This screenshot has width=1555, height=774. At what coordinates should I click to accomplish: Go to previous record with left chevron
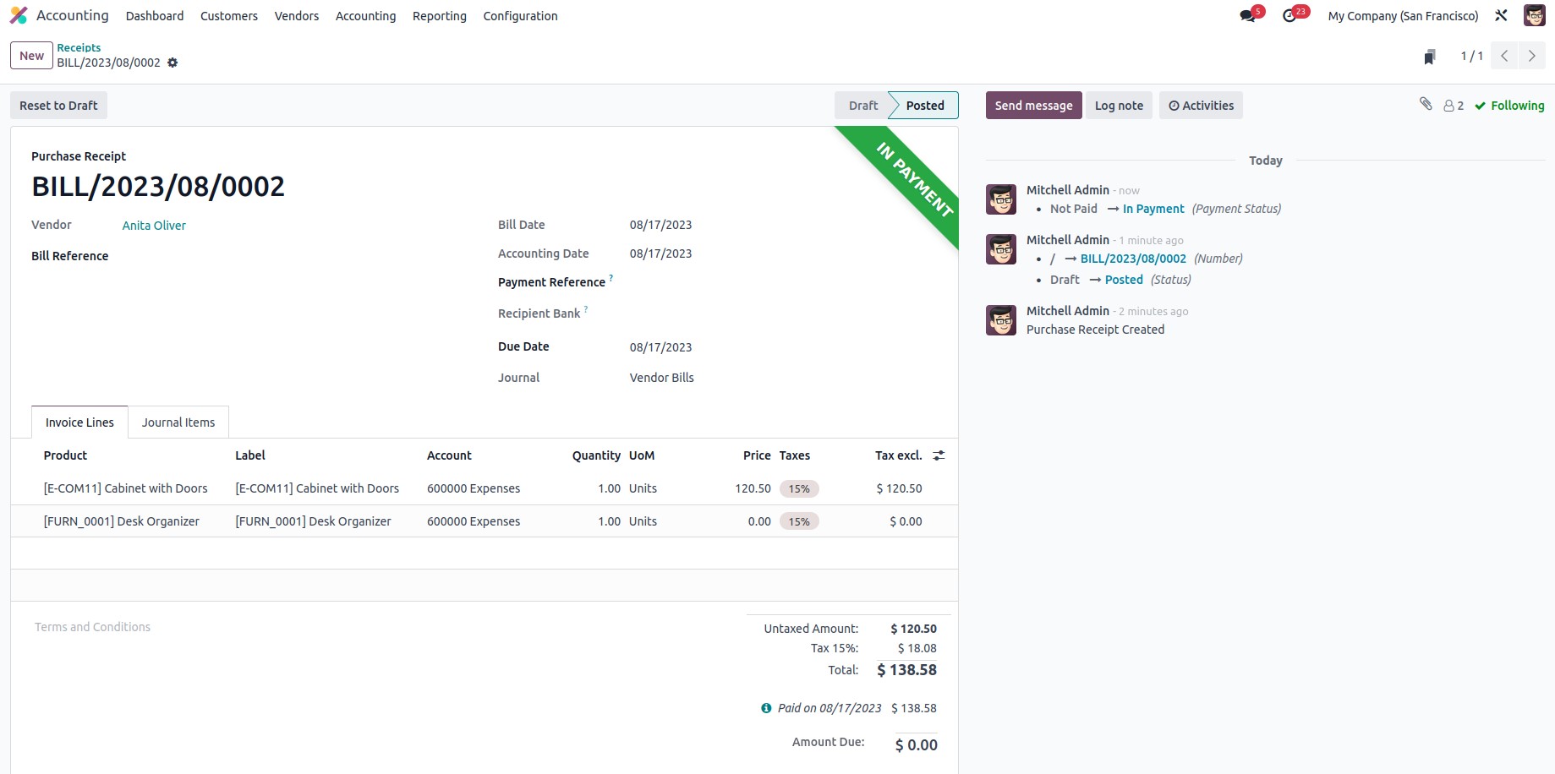tap(1504, 56)
